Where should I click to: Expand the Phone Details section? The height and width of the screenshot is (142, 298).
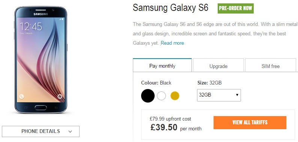[41, 131]
